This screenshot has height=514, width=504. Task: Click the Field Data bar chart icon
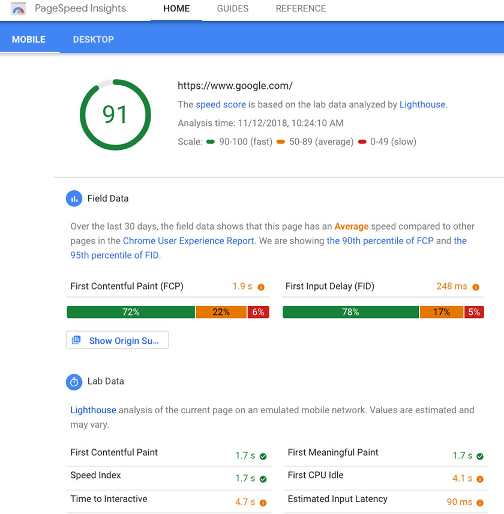click(74, 198)
